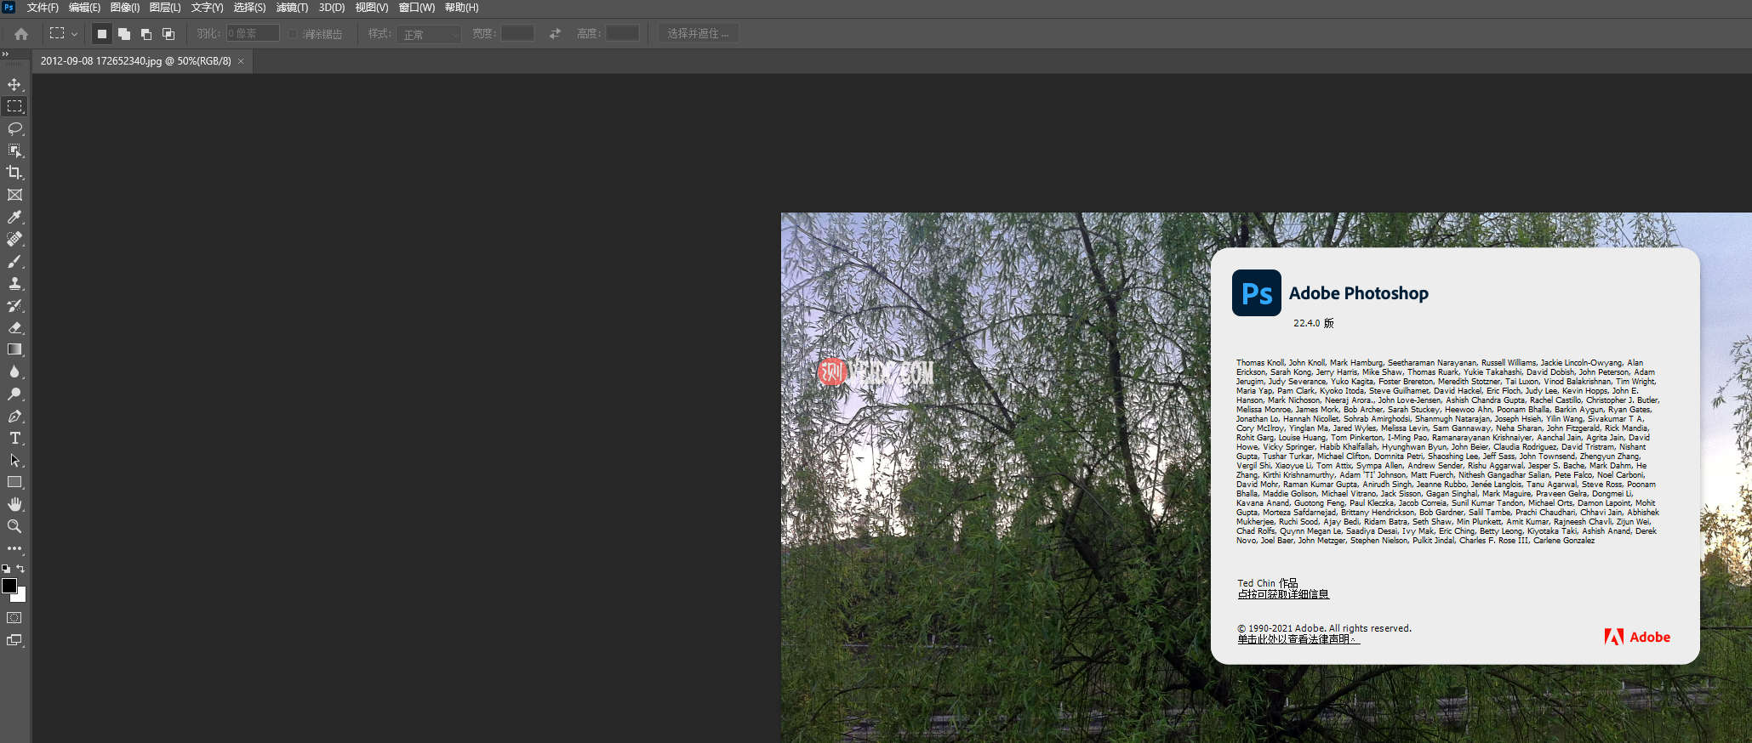
Task: Open the 3D(D) menu
Action: tap(332, 8)
